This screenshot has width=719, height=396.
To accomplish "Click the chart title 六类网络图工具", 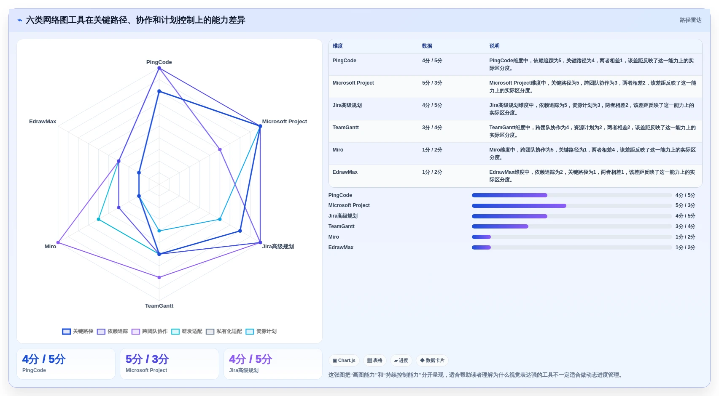I will click(x=135, y=20).
